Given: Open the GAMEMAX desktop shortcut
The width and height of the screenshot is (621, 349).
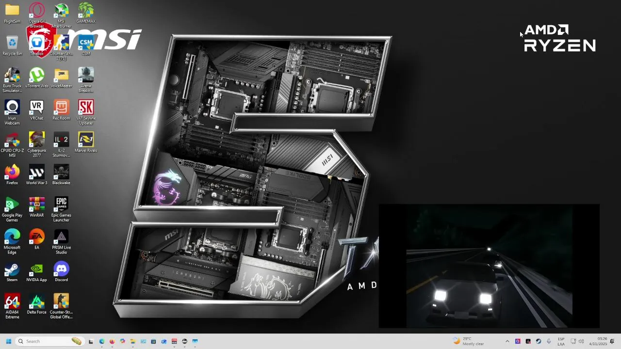Looking at the screenshot, I should (x=86, y=14).
